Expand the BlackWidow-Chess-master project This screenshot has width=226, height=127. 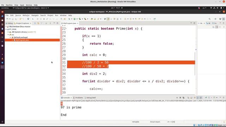[x=6, y=27]
